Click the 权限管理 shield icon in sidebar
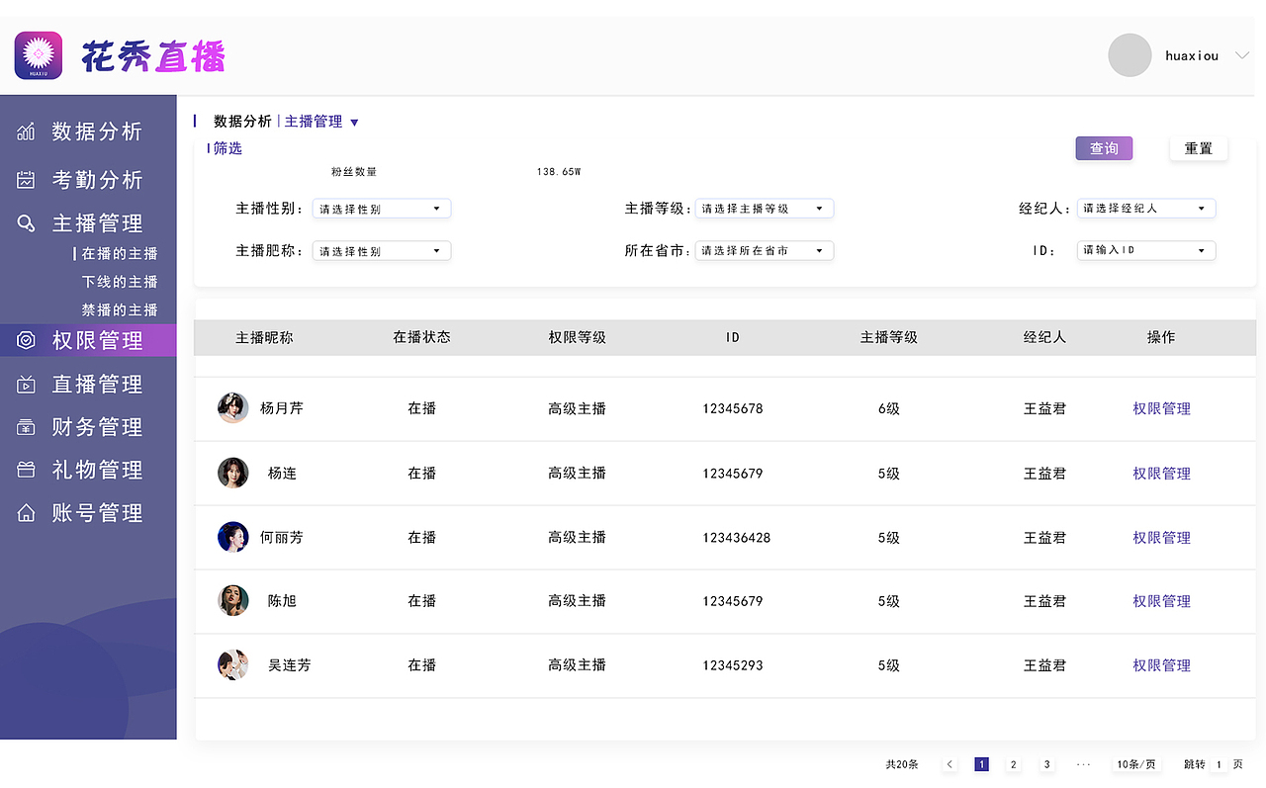Screen dimensions: 1266x788 (27, 340)
